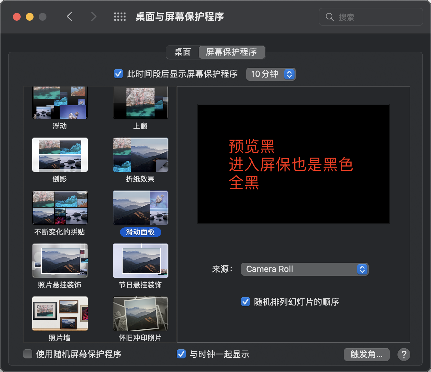The image size is (431, 372).
Task: Expand the Camera Roll source dropdown
Action: coord(305,269)
